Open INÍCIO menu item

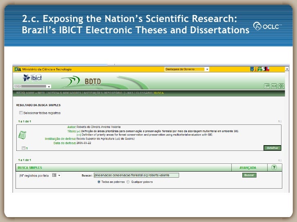(x=20, y=93)
